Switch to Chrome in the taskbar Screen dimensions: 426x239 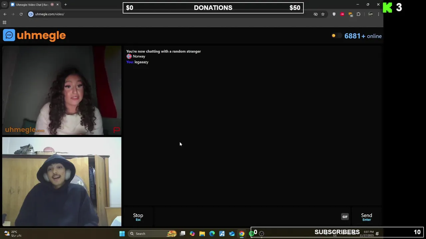click(242, 234)
